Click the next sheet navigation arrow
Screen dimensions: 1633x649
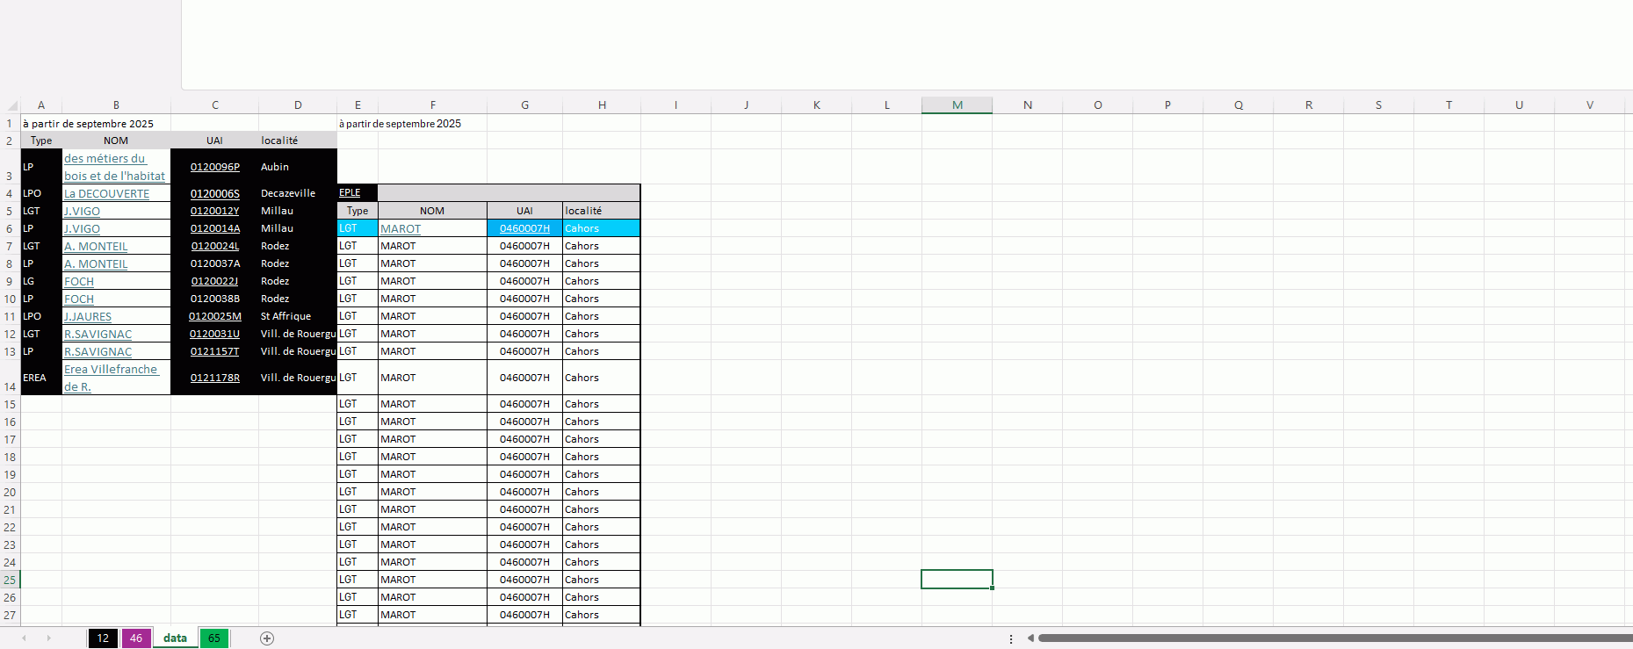pyautogui.click(x=48, y=638)
